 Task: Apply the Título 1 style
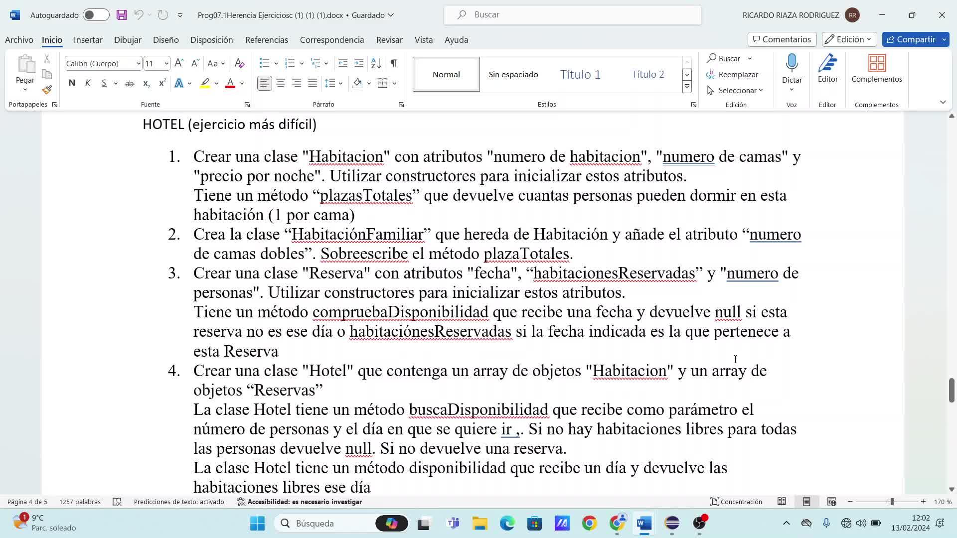click(x=580, y=74)
